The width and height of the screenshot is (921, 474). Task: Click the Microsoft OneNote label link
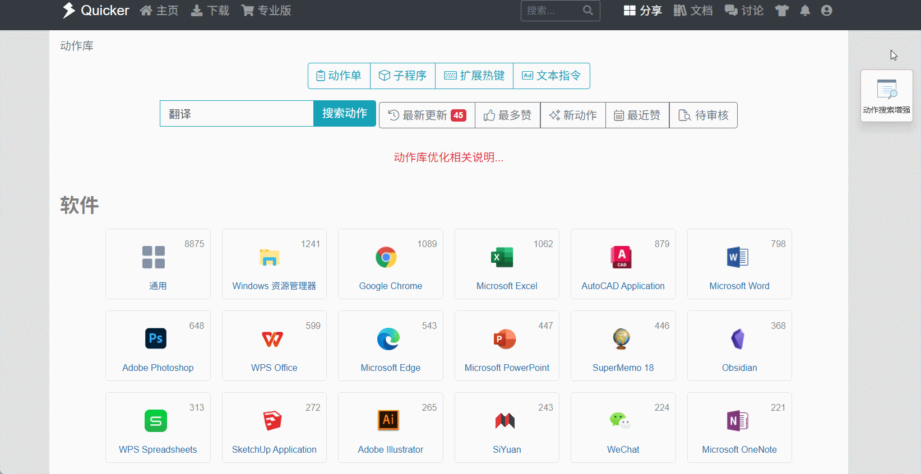[739, 449]
